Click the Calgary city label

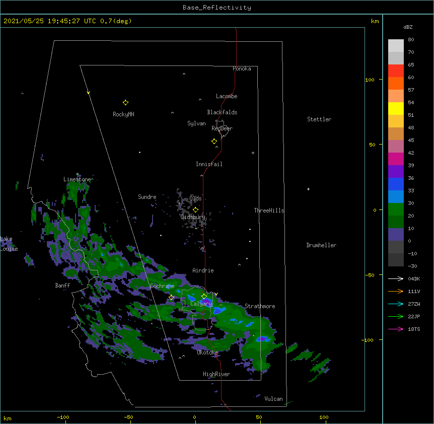click(201, 304)
